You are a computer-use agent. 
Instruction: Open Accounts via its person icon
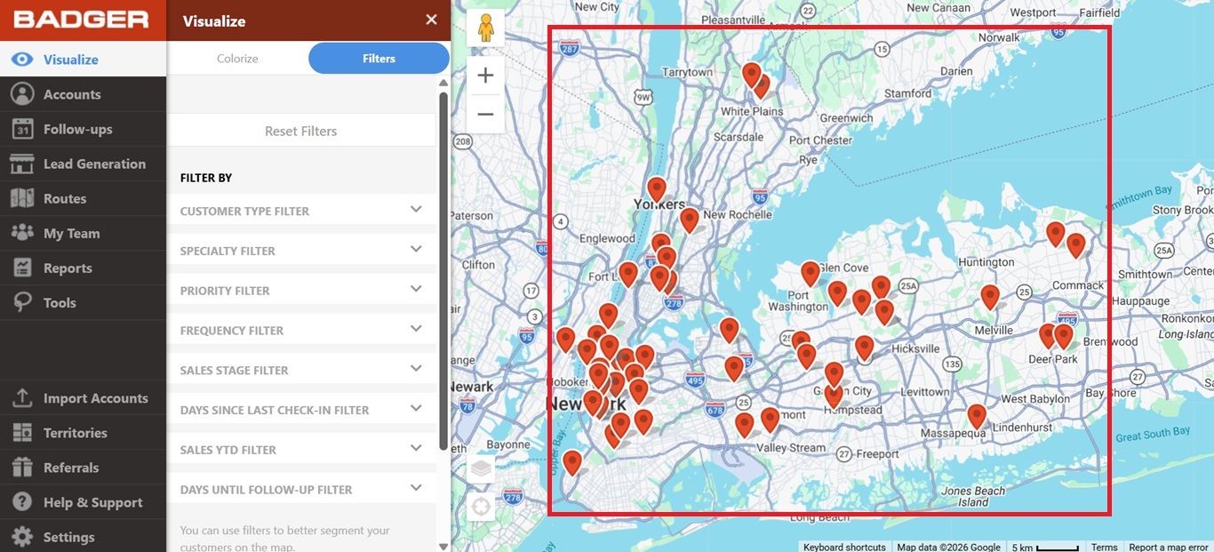[x=22, y=94]
